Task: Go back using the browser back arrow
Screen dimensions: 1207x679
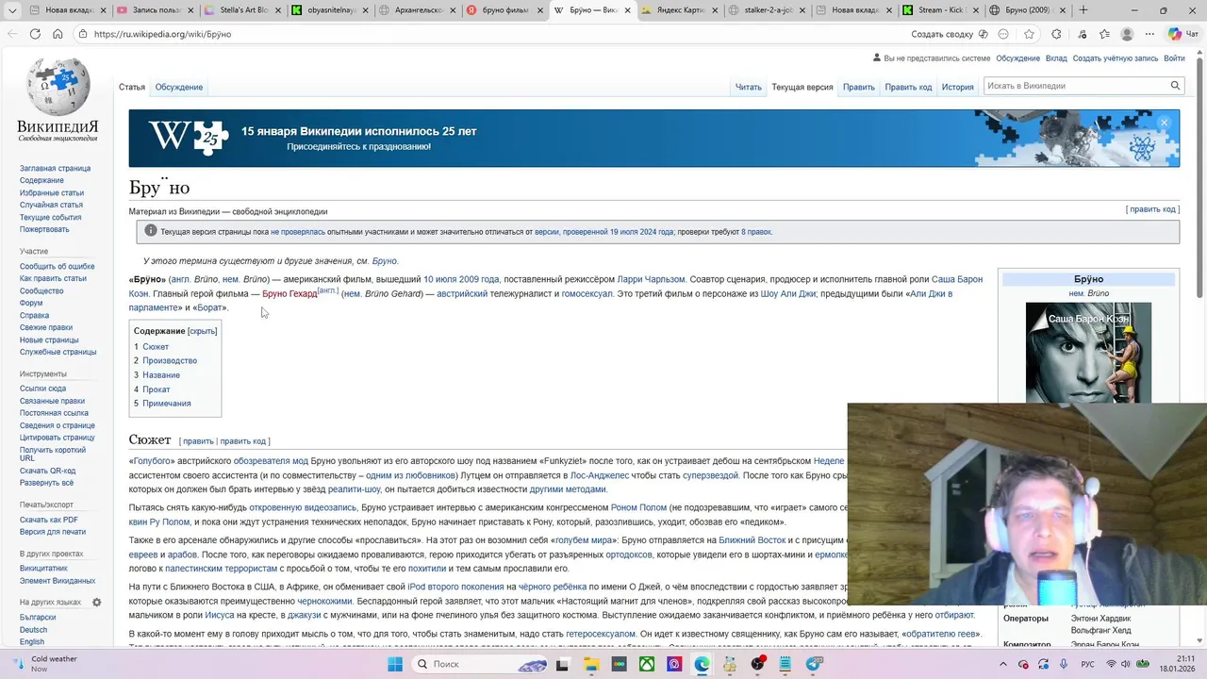Action: coord(12,34)
